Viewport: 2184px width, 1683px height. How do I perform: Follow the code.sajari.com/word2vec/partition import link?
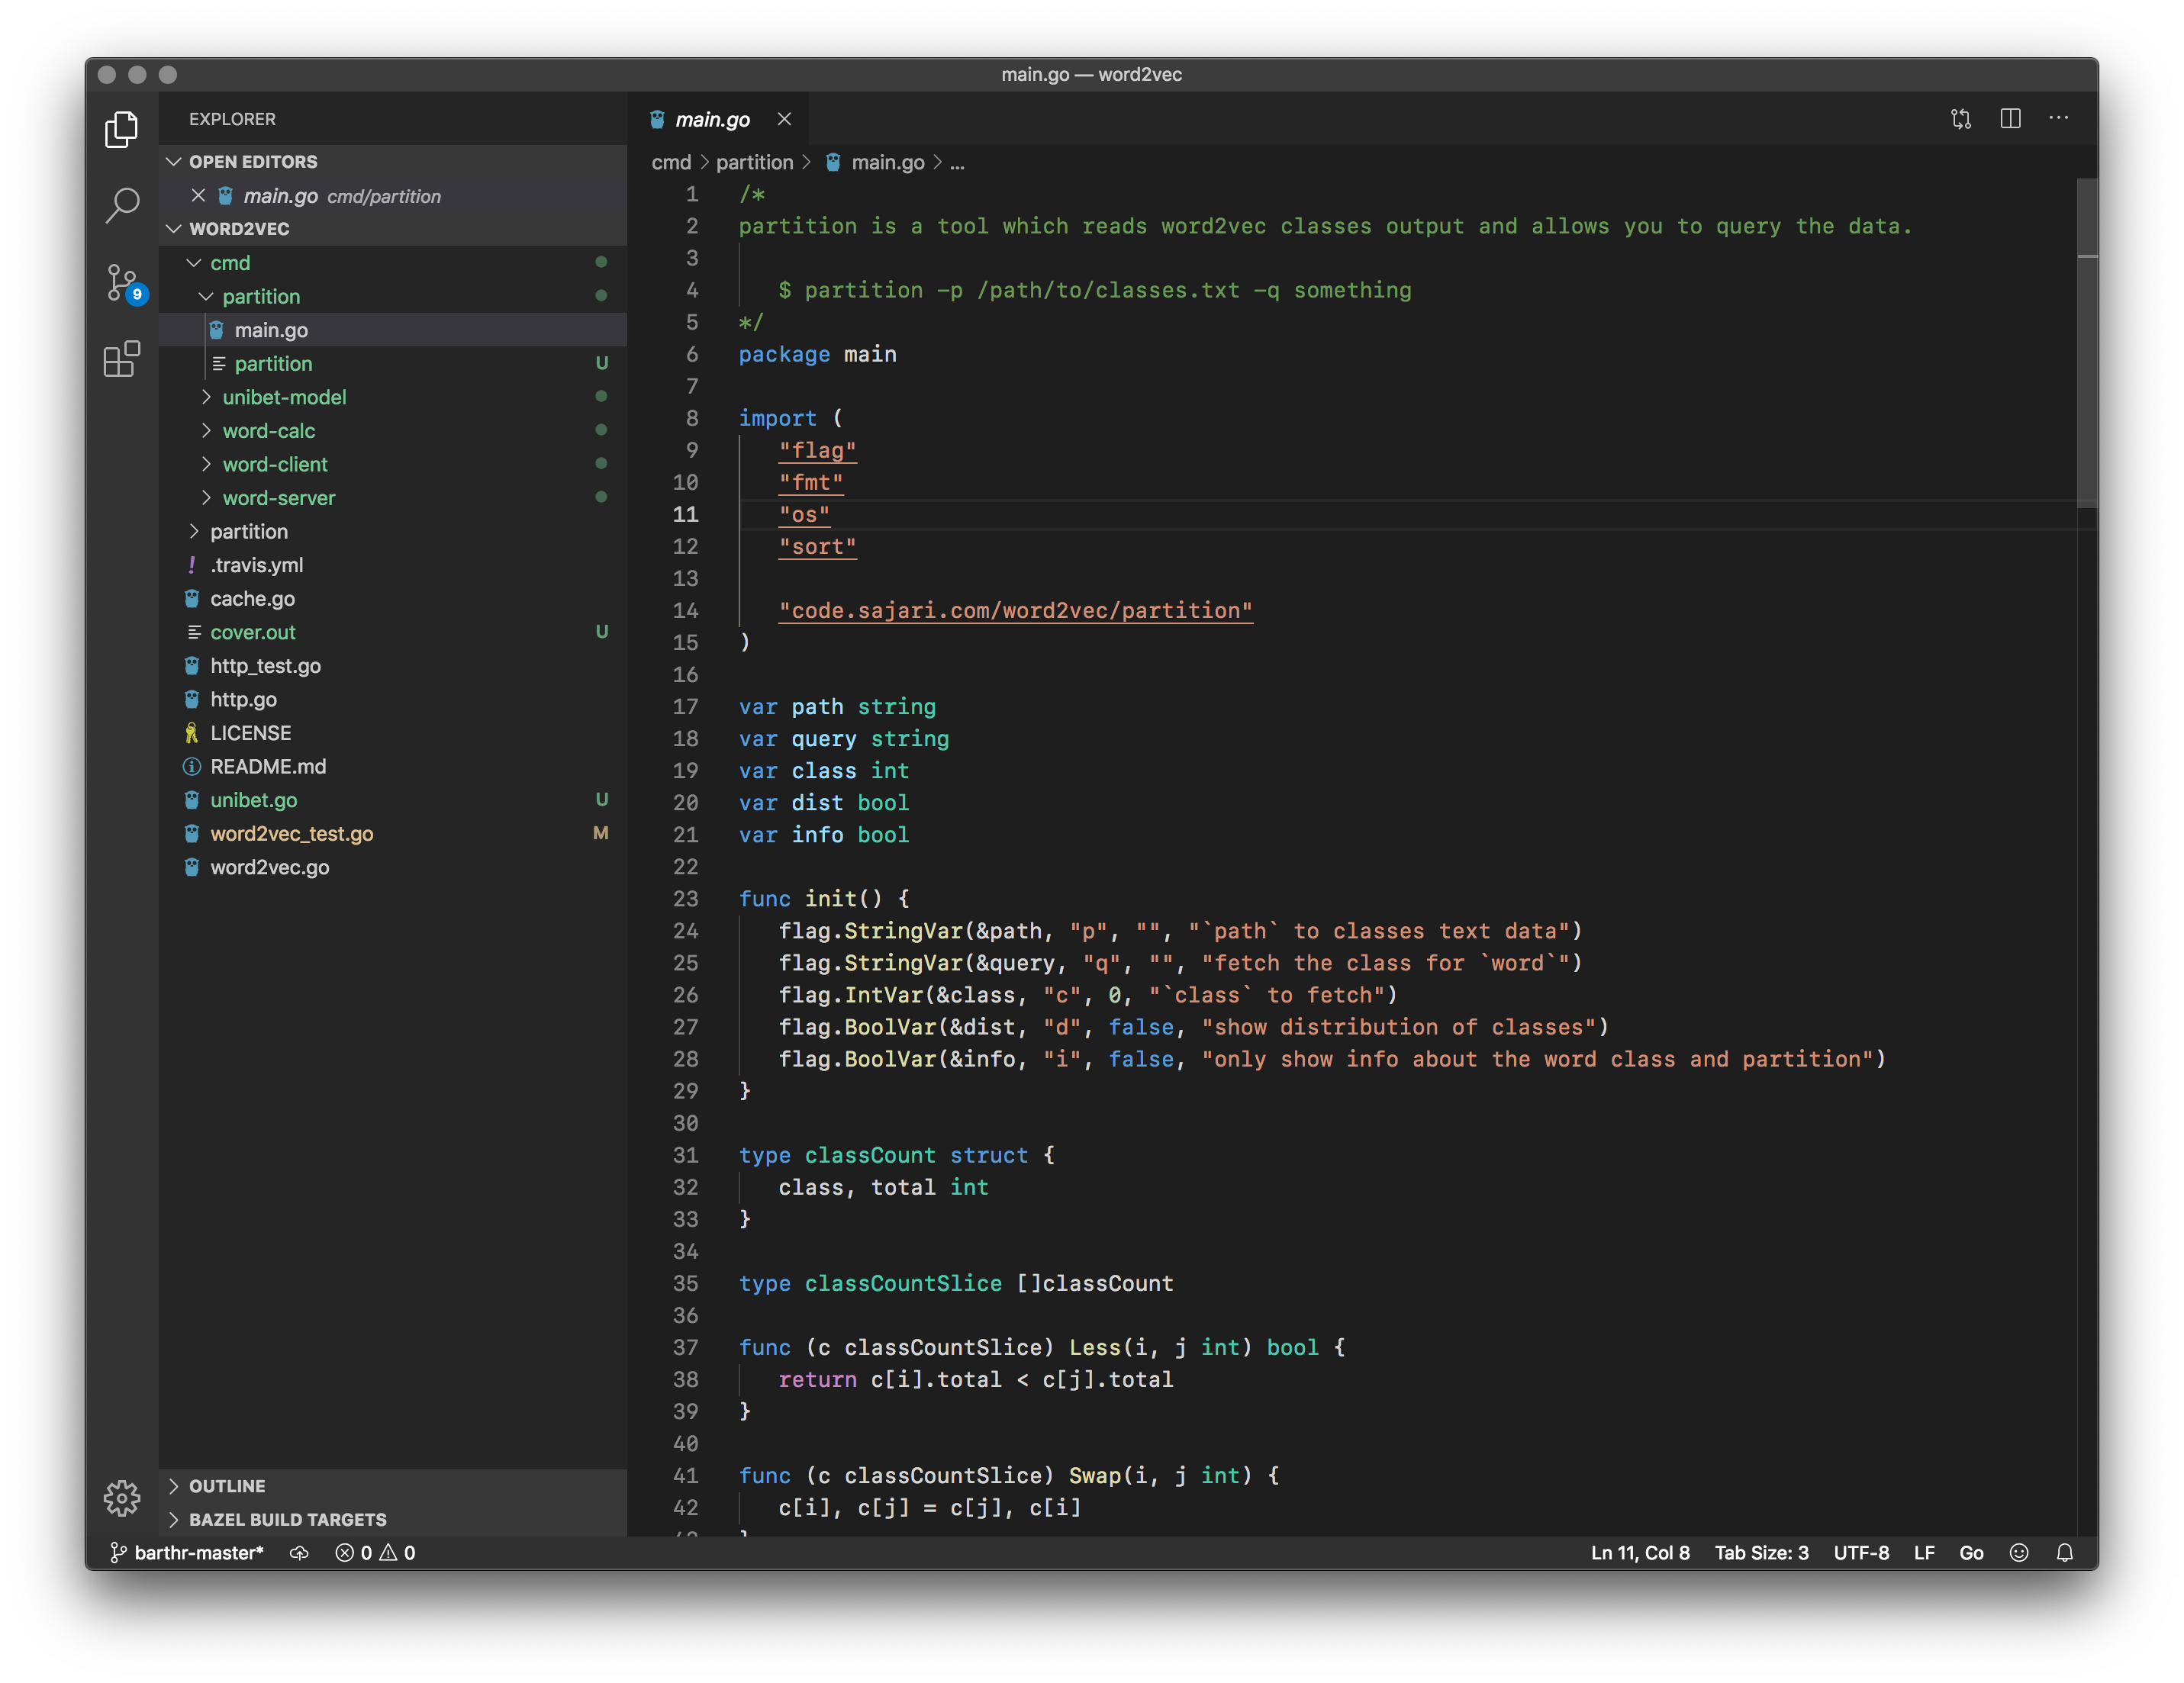(x=1015, y=610)
